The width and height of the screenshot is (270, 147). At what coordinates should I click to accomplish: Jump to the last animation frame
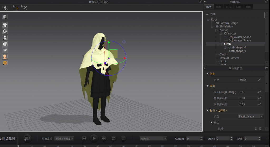pos(104,138)
